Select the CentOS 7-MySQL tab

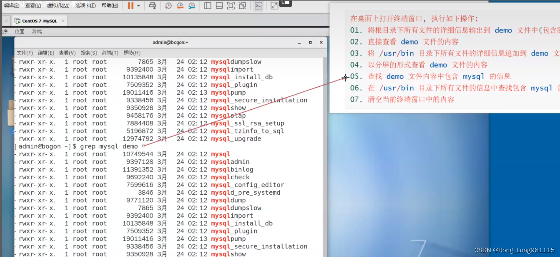coord(40,21)
